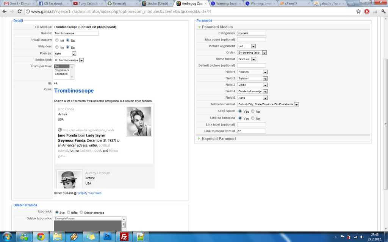Screen dimensions: 388x242
Task: Select No for Keep Space
Action: click(253, 112)
